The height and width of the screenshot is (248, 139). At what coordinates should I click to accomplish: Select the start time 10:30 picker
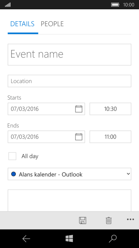[x=111, y=109]
